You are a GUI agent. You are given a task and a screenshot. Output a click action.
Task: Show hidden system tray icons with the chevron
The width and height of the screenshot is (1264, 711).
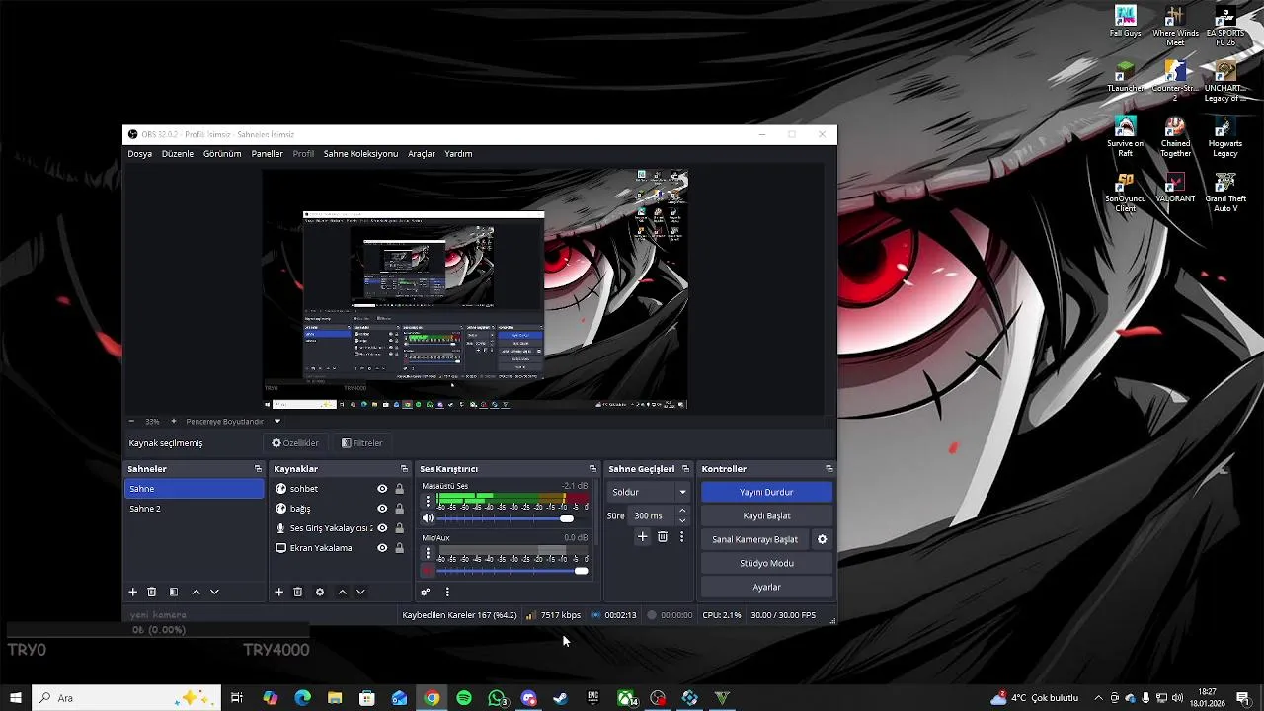point(1098,698)
